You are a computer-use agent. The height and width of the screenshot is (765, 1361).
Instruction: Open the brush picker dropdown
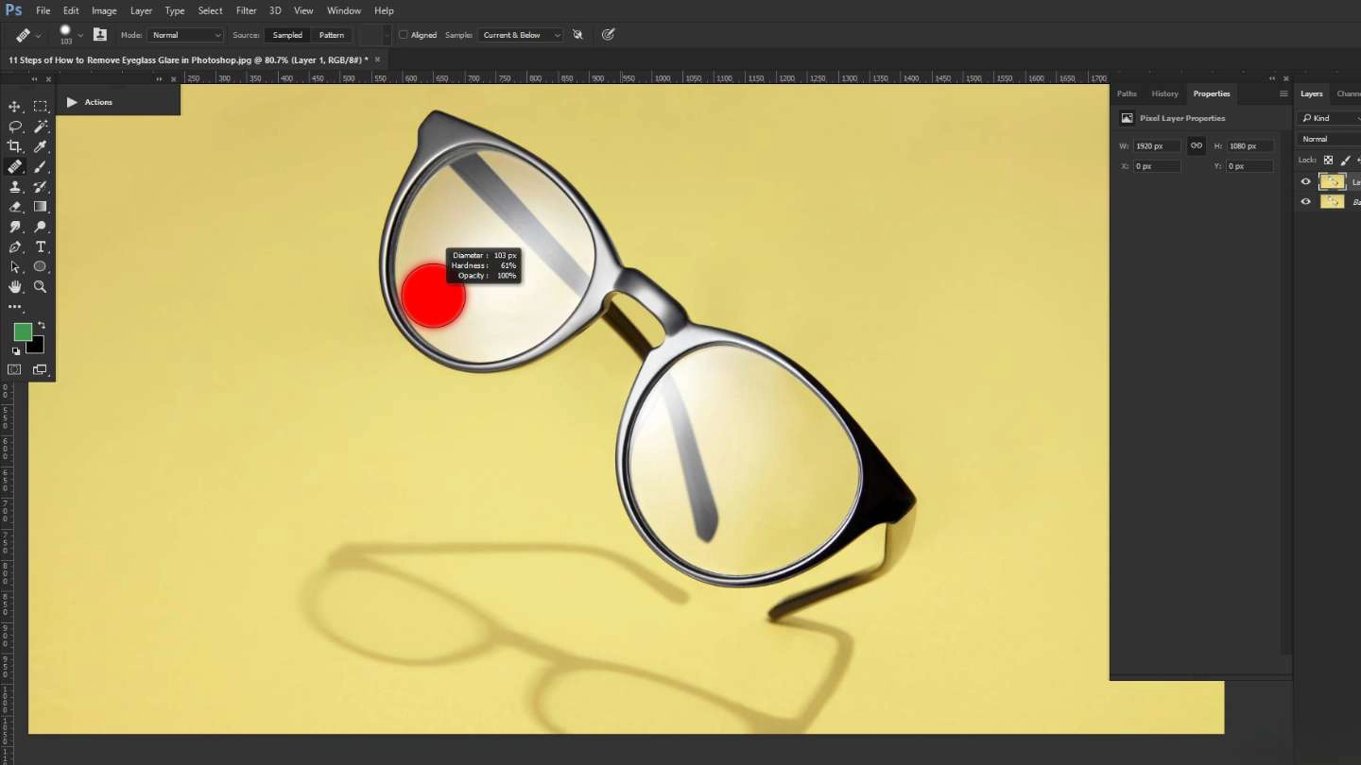tap(80, 35)
